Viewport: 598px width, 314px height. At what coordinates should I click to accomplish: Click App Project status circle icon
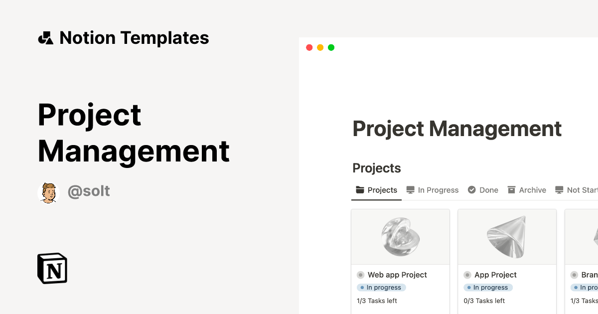[467, 275]
